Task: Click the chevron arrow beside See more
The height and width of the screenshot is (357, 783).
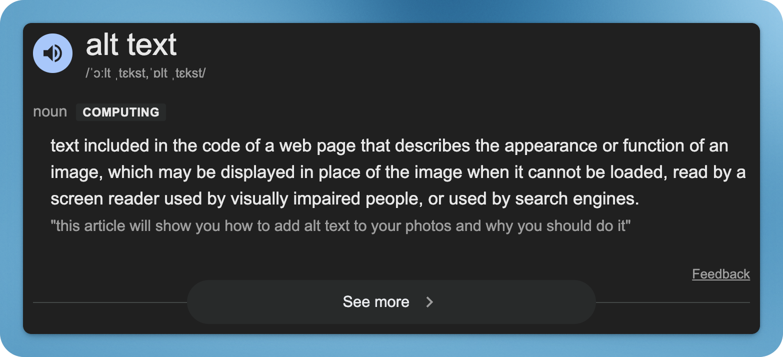Action: (429, 302)
